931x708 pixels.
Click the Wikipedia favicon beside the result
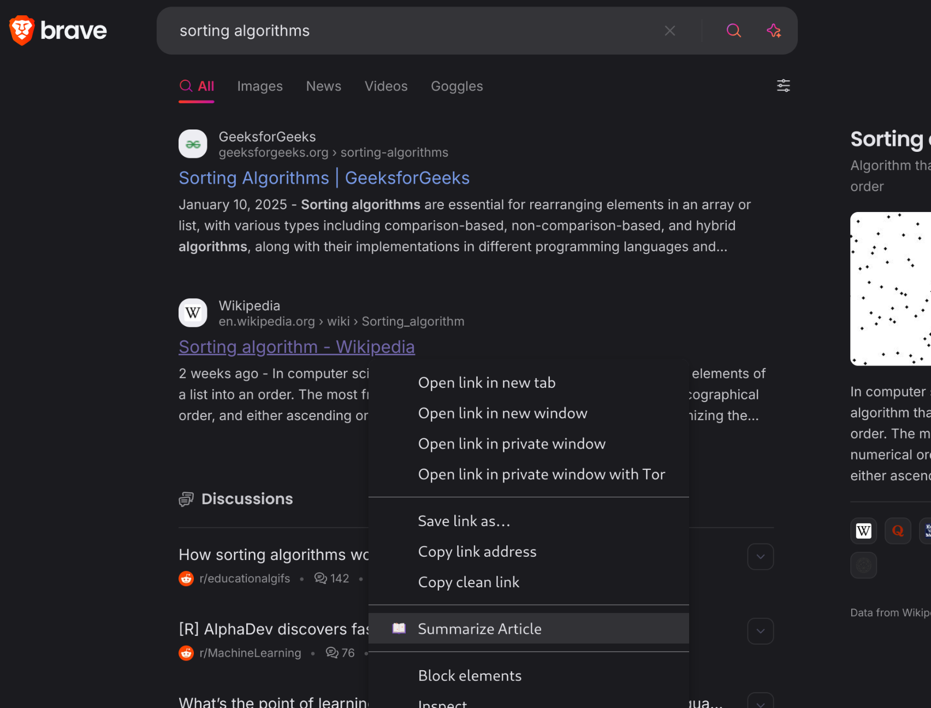point(193,313)
